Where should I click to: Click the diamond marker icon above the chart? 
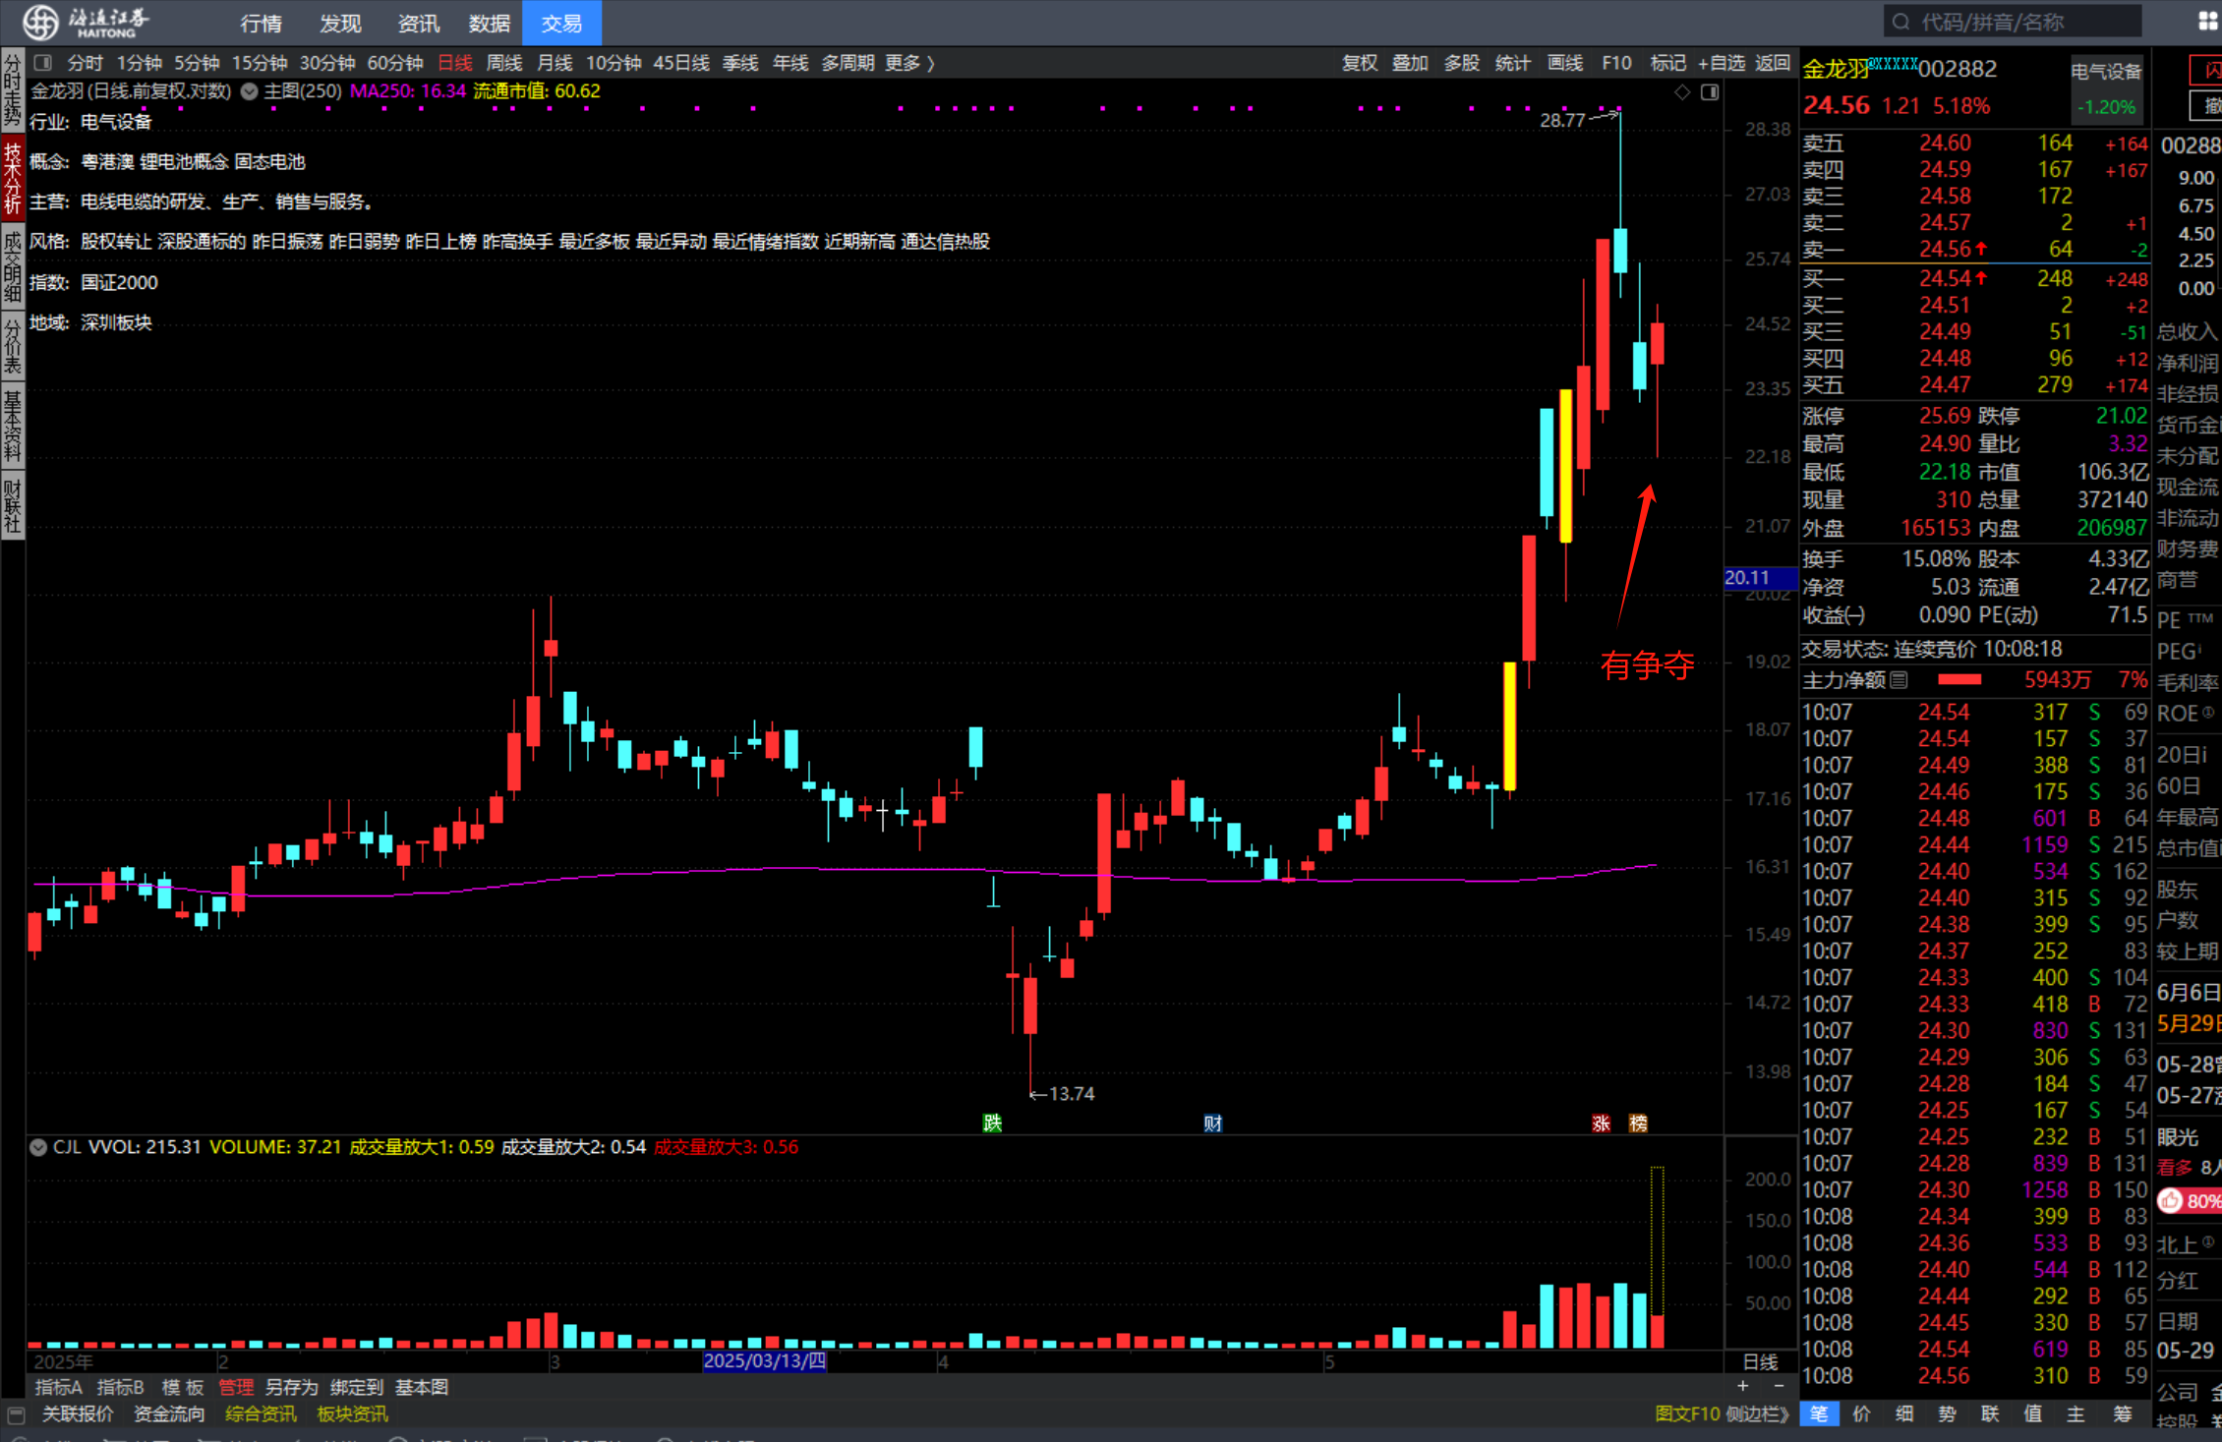pyautogui.click(x=1682, y=91)
